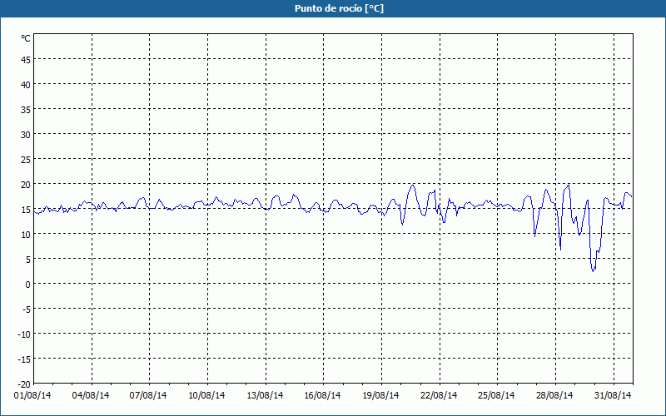Click the y-axis label 45
The image size is (666, 416).
[26, 59]
